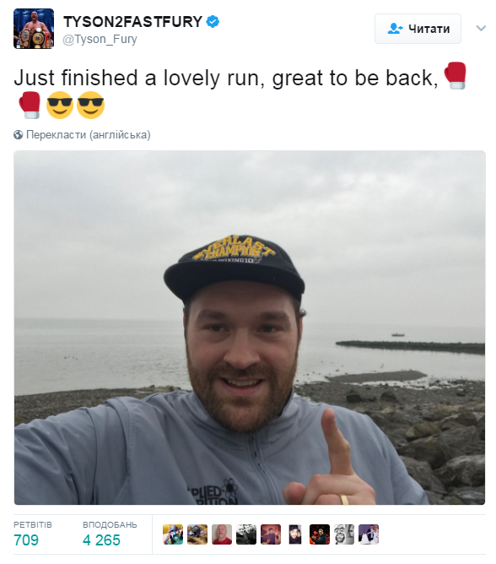View the 709 retweets list
The image size is (496, 564).
coord(32,534)
